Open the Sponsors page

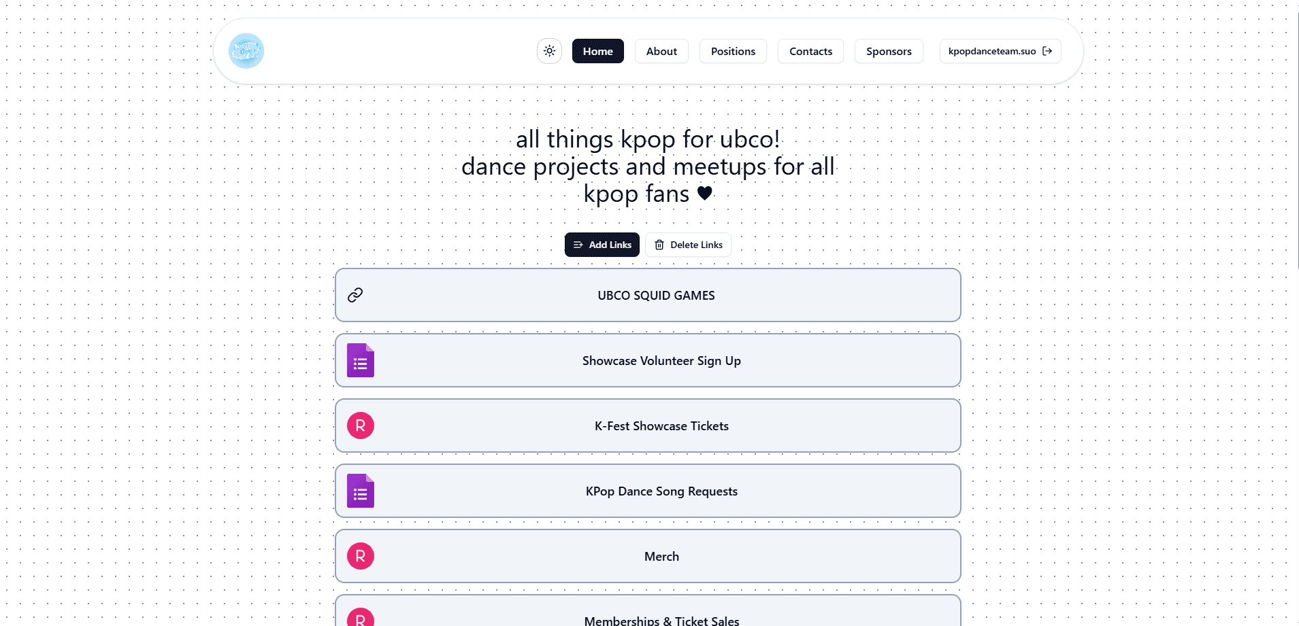coord(888,50)
